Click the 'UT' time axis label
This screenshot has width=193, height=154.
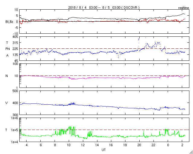(104, 150)
